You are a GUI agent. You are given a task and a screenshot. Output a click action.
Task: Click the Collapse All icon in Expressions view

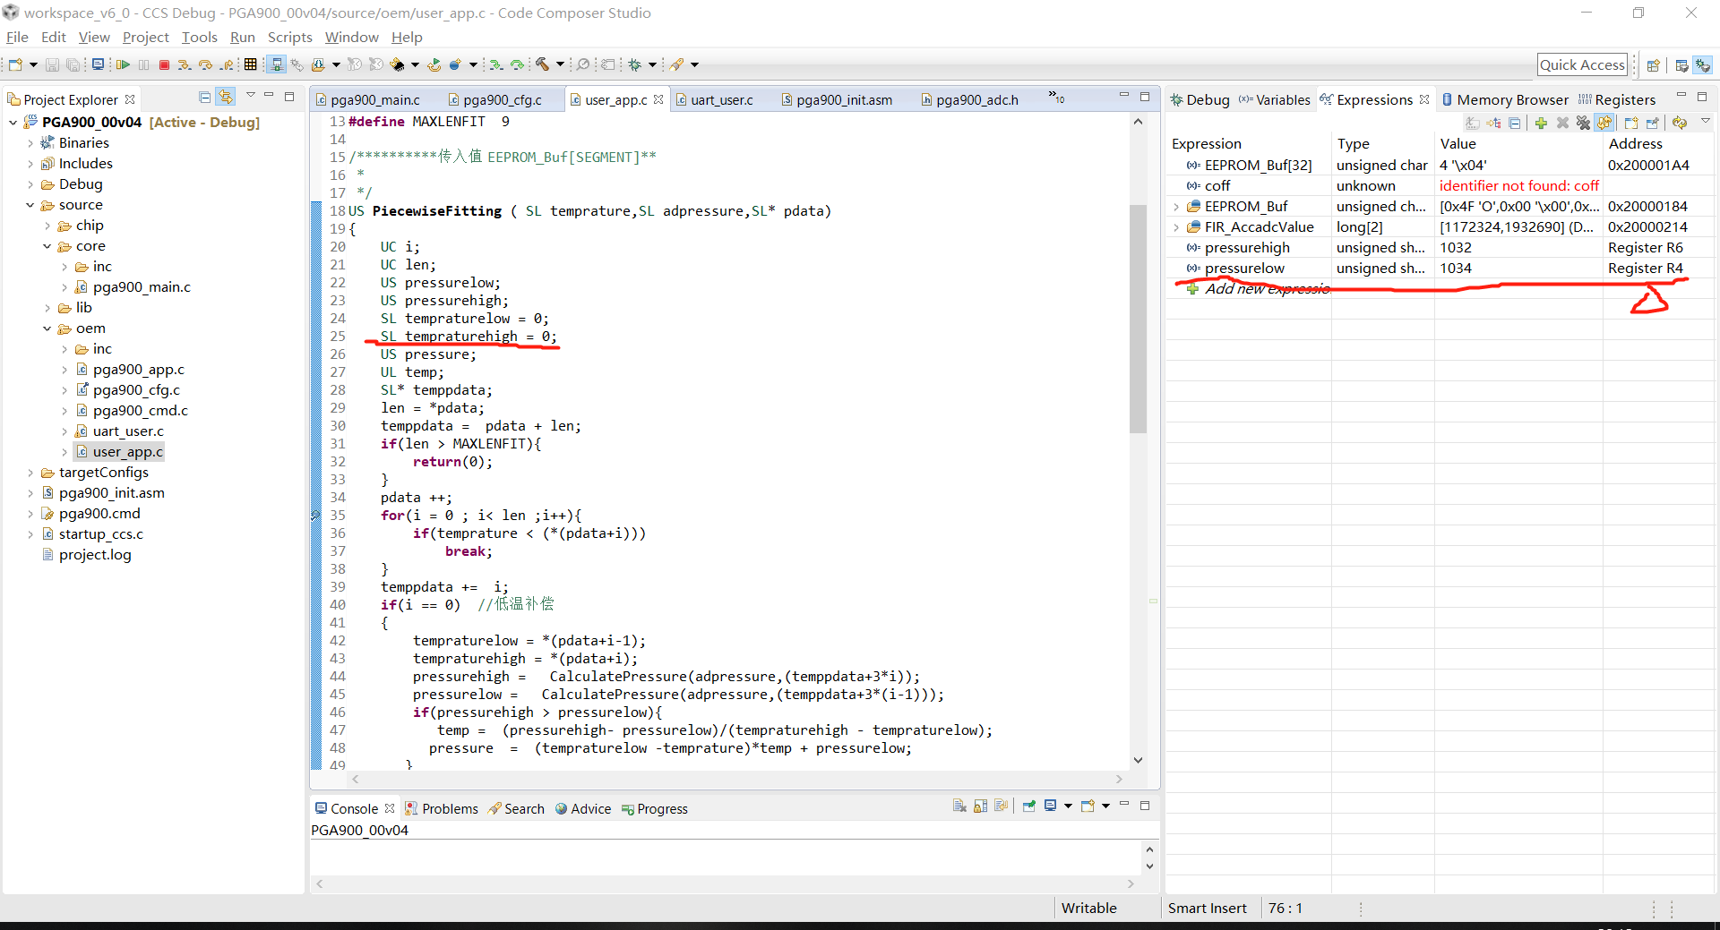click(1515, 123)
